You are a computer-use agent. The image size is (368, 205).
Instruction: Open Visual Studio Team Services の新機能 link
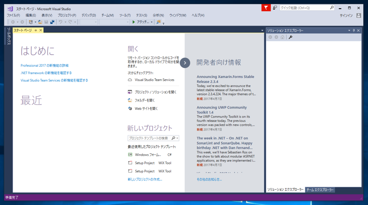point(54,80)
